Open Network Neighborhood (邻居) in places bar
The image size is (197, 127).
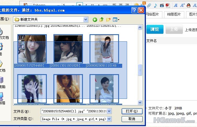point(2,99)
